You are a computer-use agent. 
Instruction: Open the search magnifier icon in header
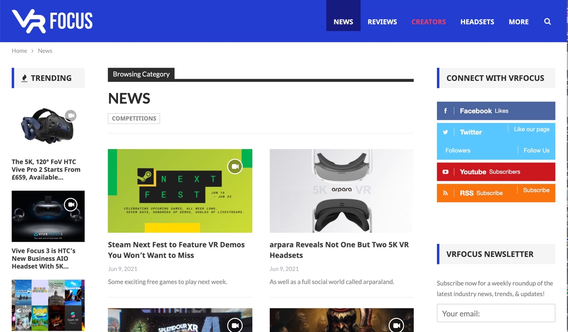click(547, 21)
